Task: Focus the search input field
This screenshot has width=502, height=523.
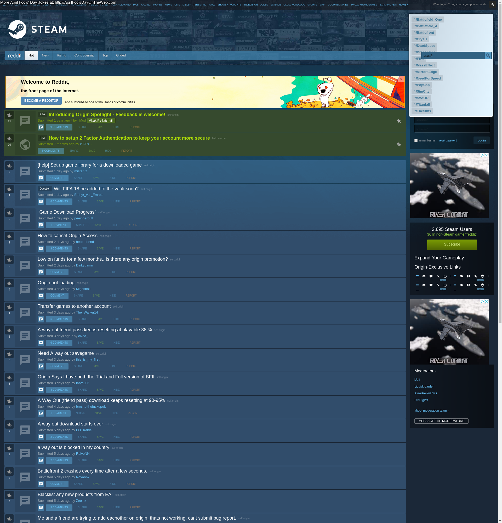Action: tap(453, 55)
